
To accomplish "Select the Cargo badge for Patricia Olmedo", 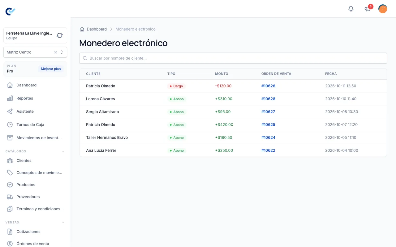I will [176, 86].
